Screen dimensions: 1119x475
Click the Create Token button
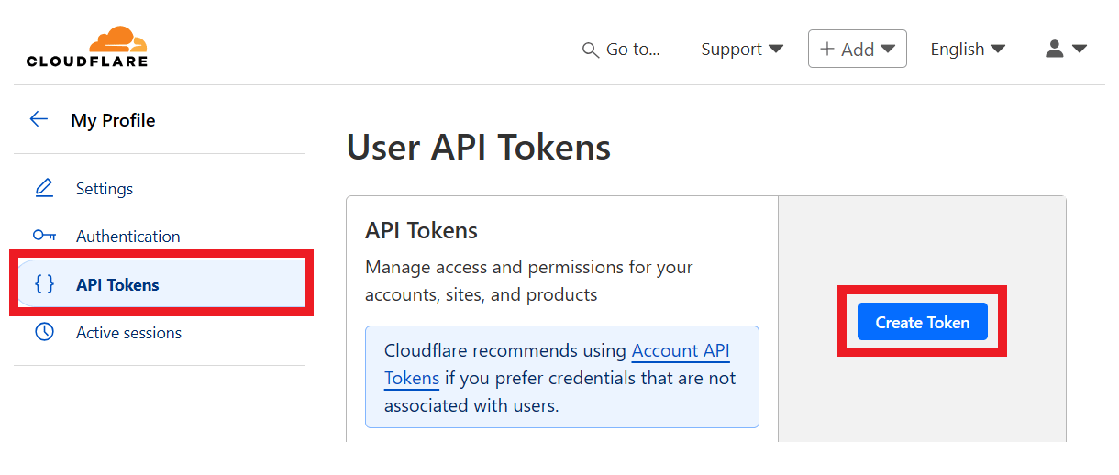(x=923, y=322)
